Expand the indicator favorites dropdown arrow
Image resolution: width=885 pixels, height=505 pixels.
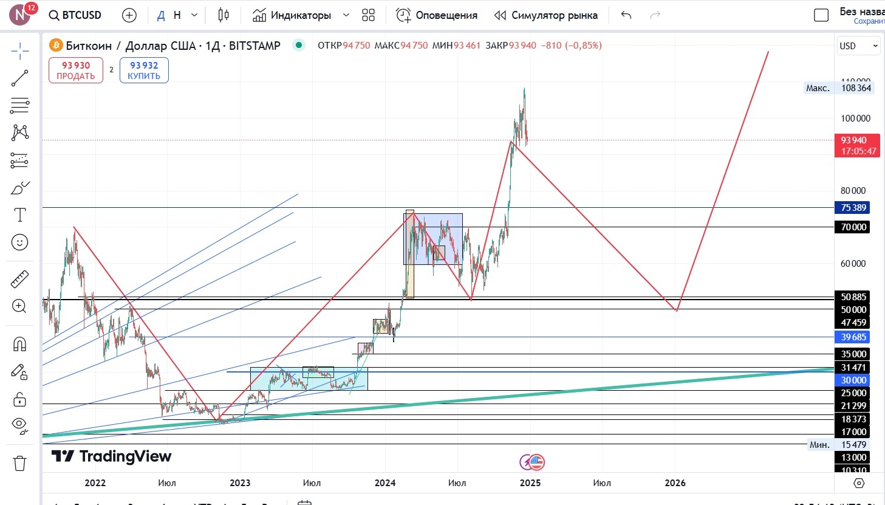point(346,15)
